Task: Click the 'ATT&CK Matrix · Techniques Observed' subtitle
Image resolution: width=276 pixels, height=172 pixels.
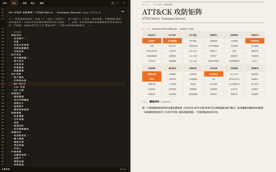Action: pyautogui.click(x=164, y=18)
